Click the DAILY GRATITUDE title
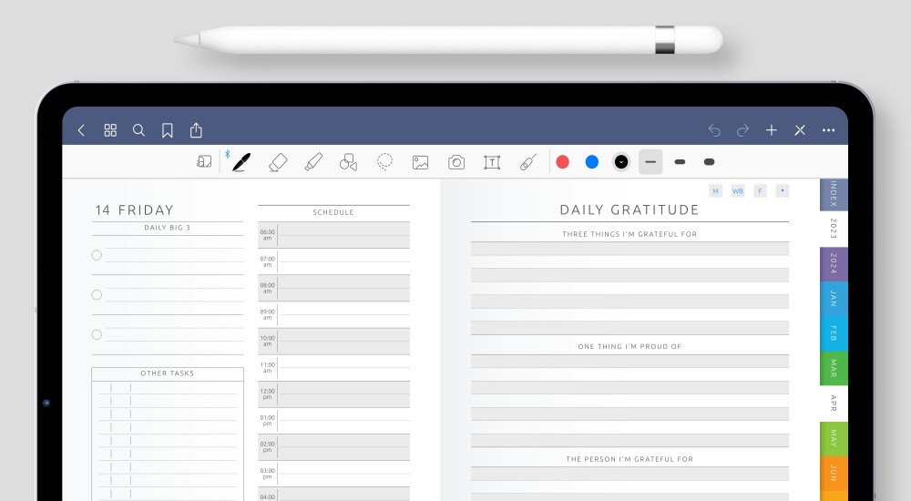This screenshot has width=911, height=501. click(630, 210)
